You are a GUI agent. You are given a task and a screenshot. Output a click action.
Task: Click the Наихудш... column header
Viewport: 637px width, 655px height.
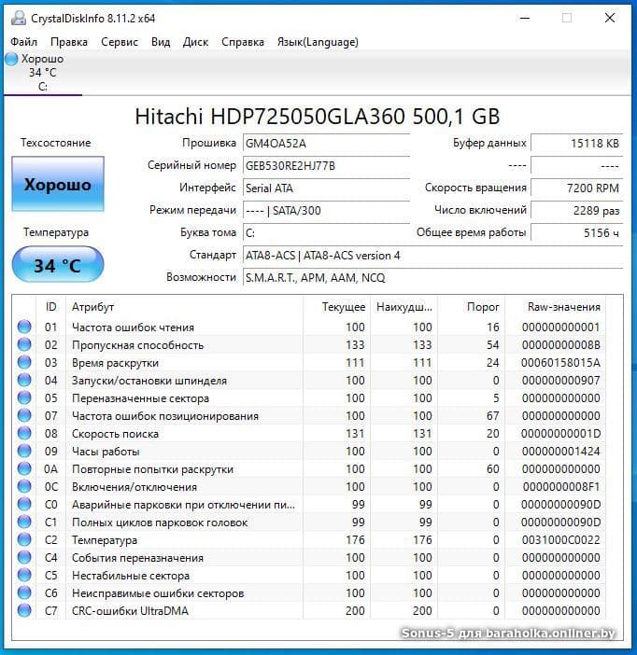pos(404,307)
